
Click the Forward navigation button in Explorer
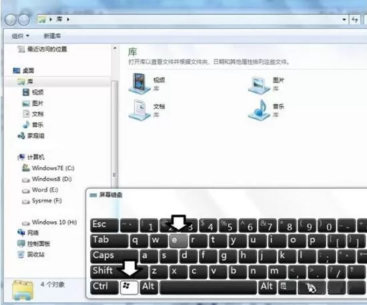coord(24,19)
